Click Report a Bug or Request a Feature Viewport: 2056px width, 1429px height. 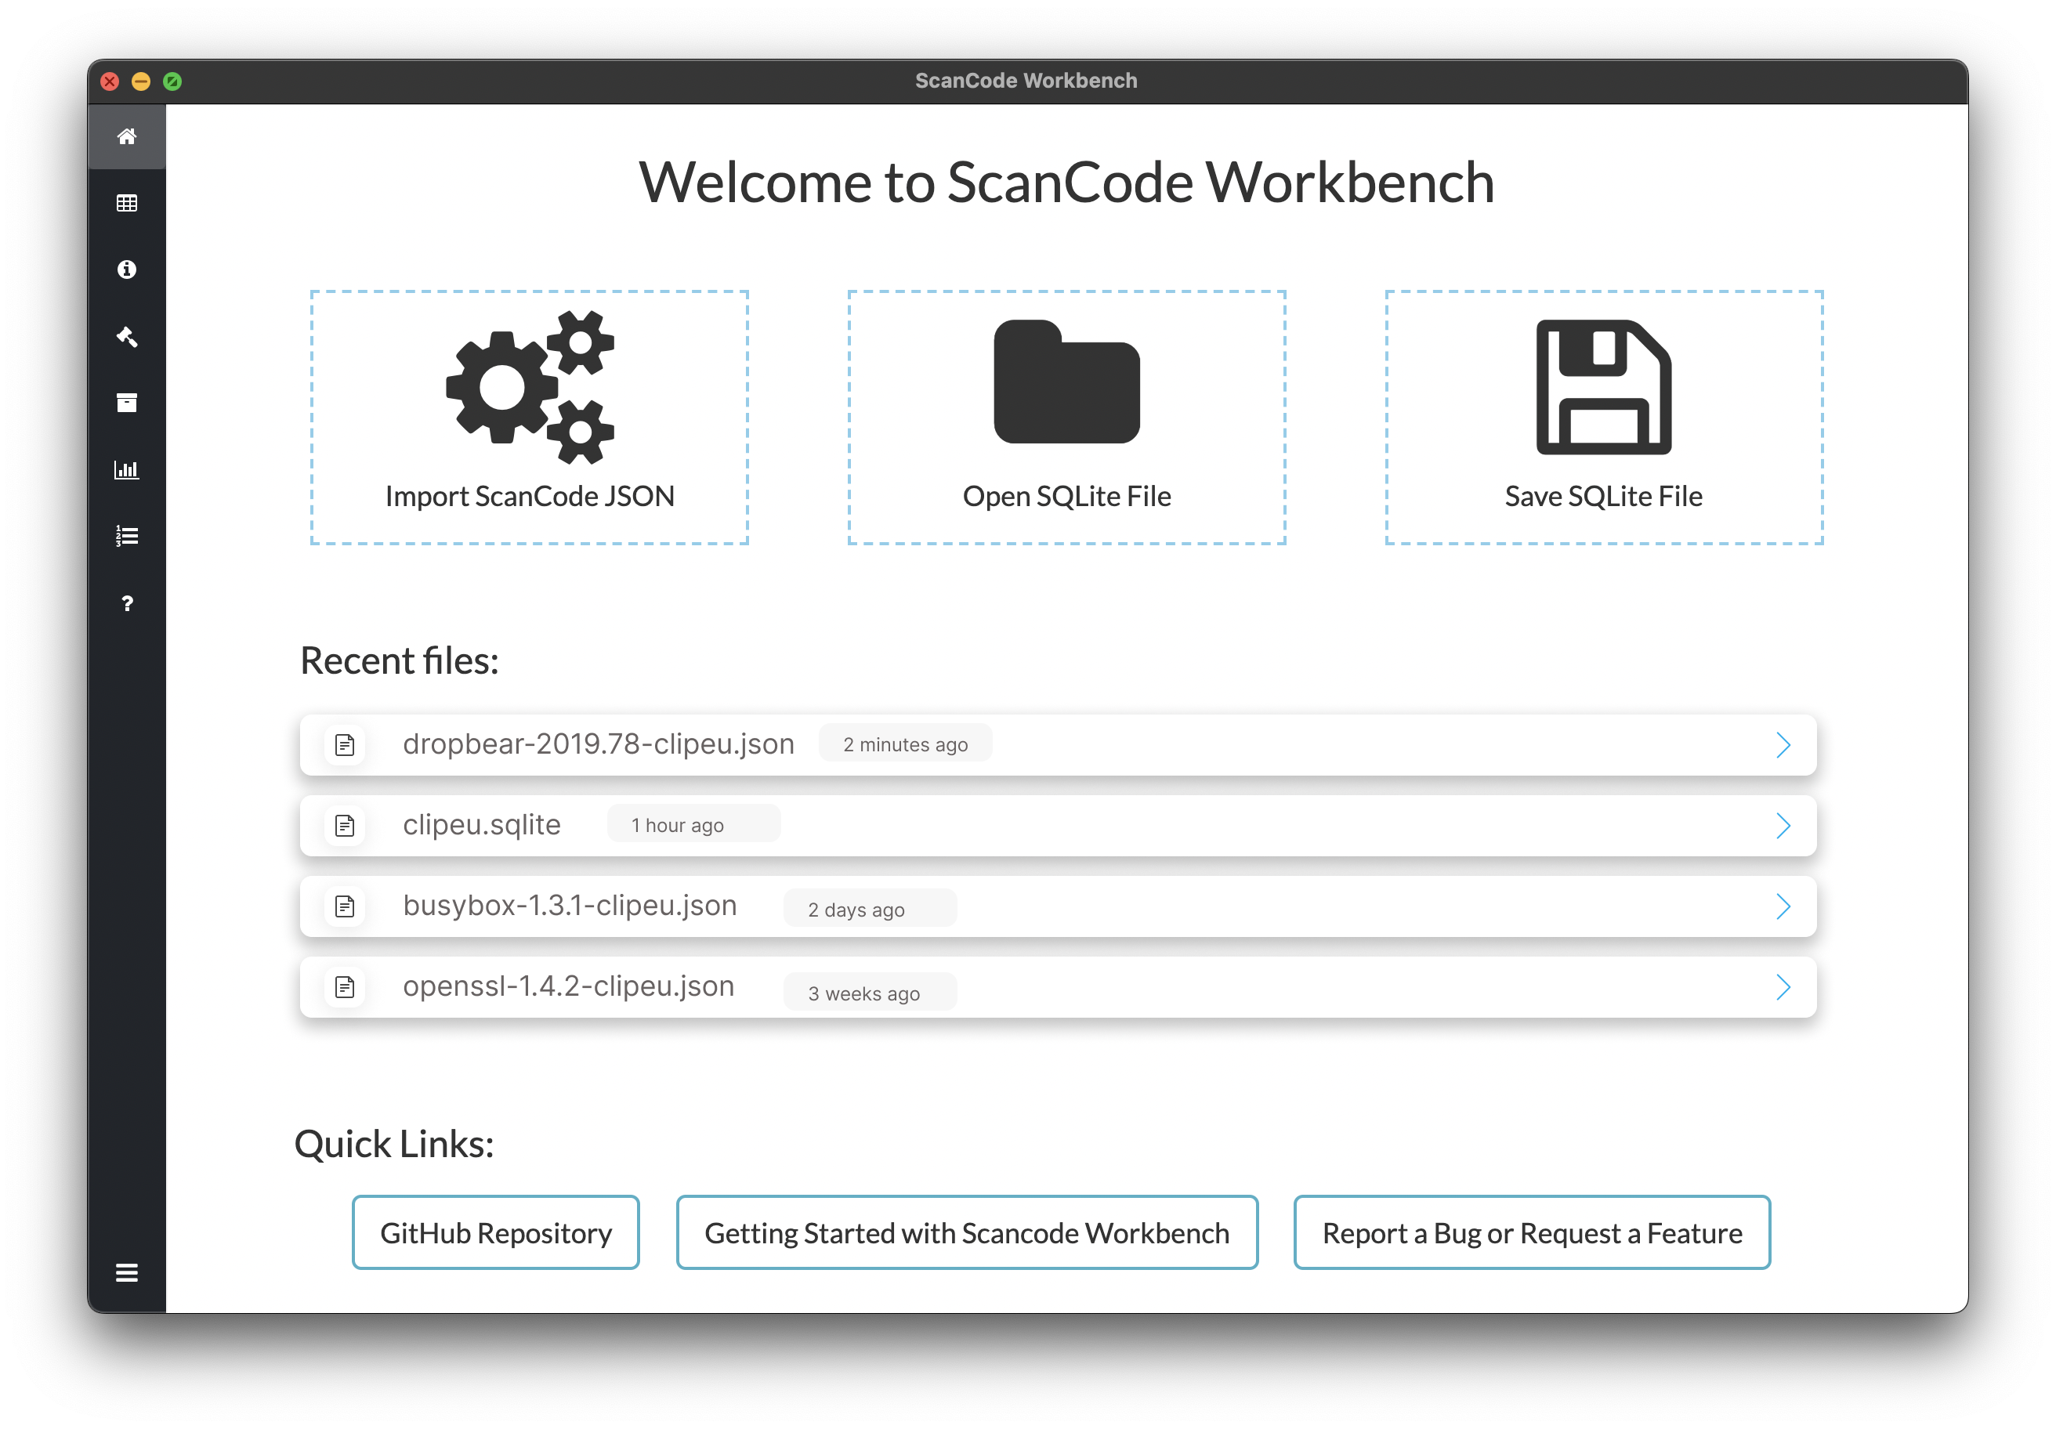(1532, 1233)
